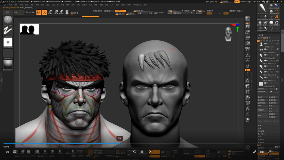Click the Orb_Cracks brush thumbnail
Viewport: 284px width, 160px height.
point(8,20)
